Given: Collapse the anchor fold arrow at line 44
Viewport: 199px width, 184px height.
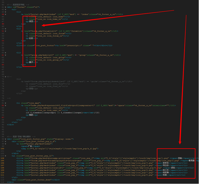Looking at the screenshot, I should 5,15.
